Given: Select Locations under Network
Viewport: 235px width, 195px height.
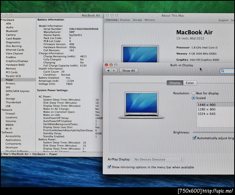Looking at the screenshot, I should 11,117.
